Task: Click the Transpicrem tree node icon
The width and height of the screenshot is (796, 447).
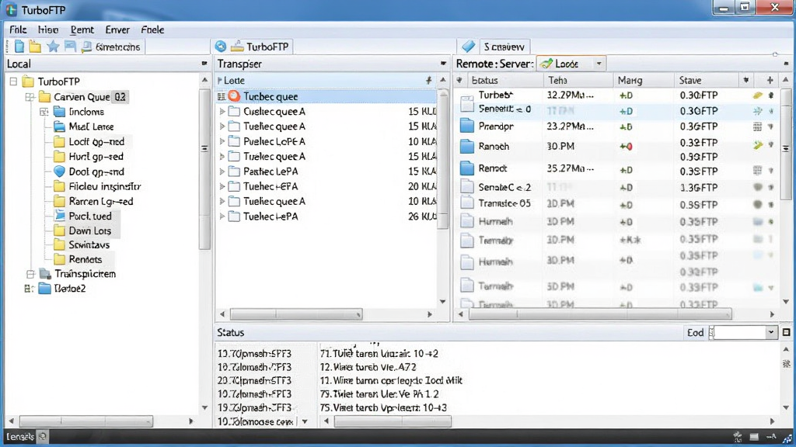Action: [x=46, y=274]
